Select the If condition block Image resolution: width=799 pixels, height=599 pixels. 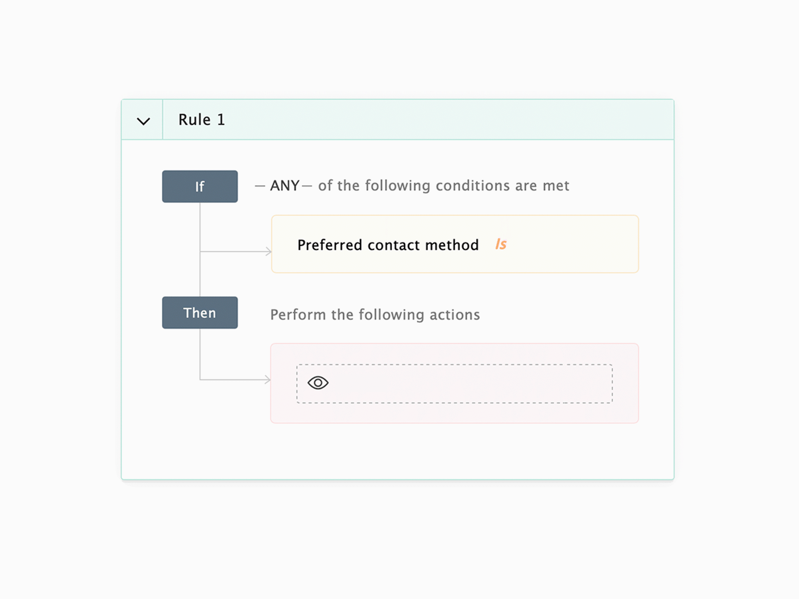click(200, 186)
